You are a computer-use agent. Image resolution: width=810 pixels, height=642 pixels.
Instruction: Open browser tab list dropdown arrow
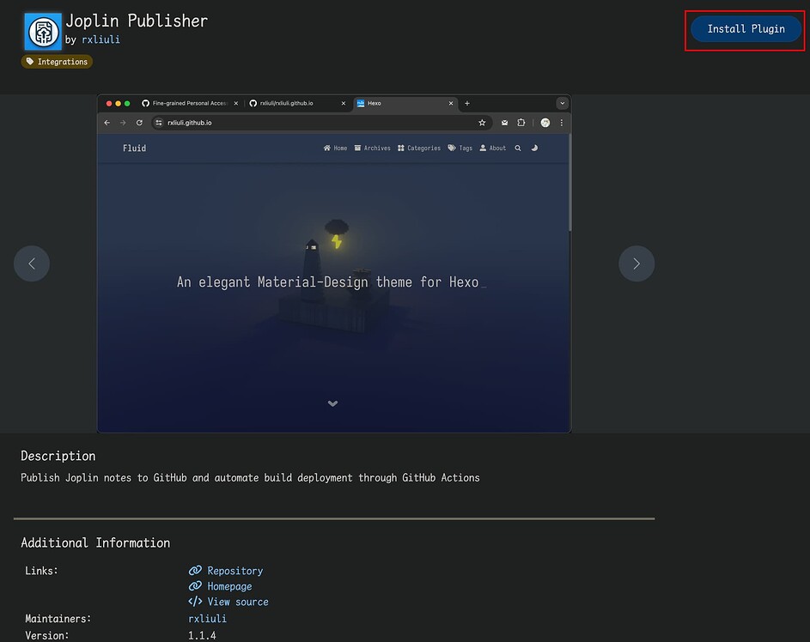[562, 103]
